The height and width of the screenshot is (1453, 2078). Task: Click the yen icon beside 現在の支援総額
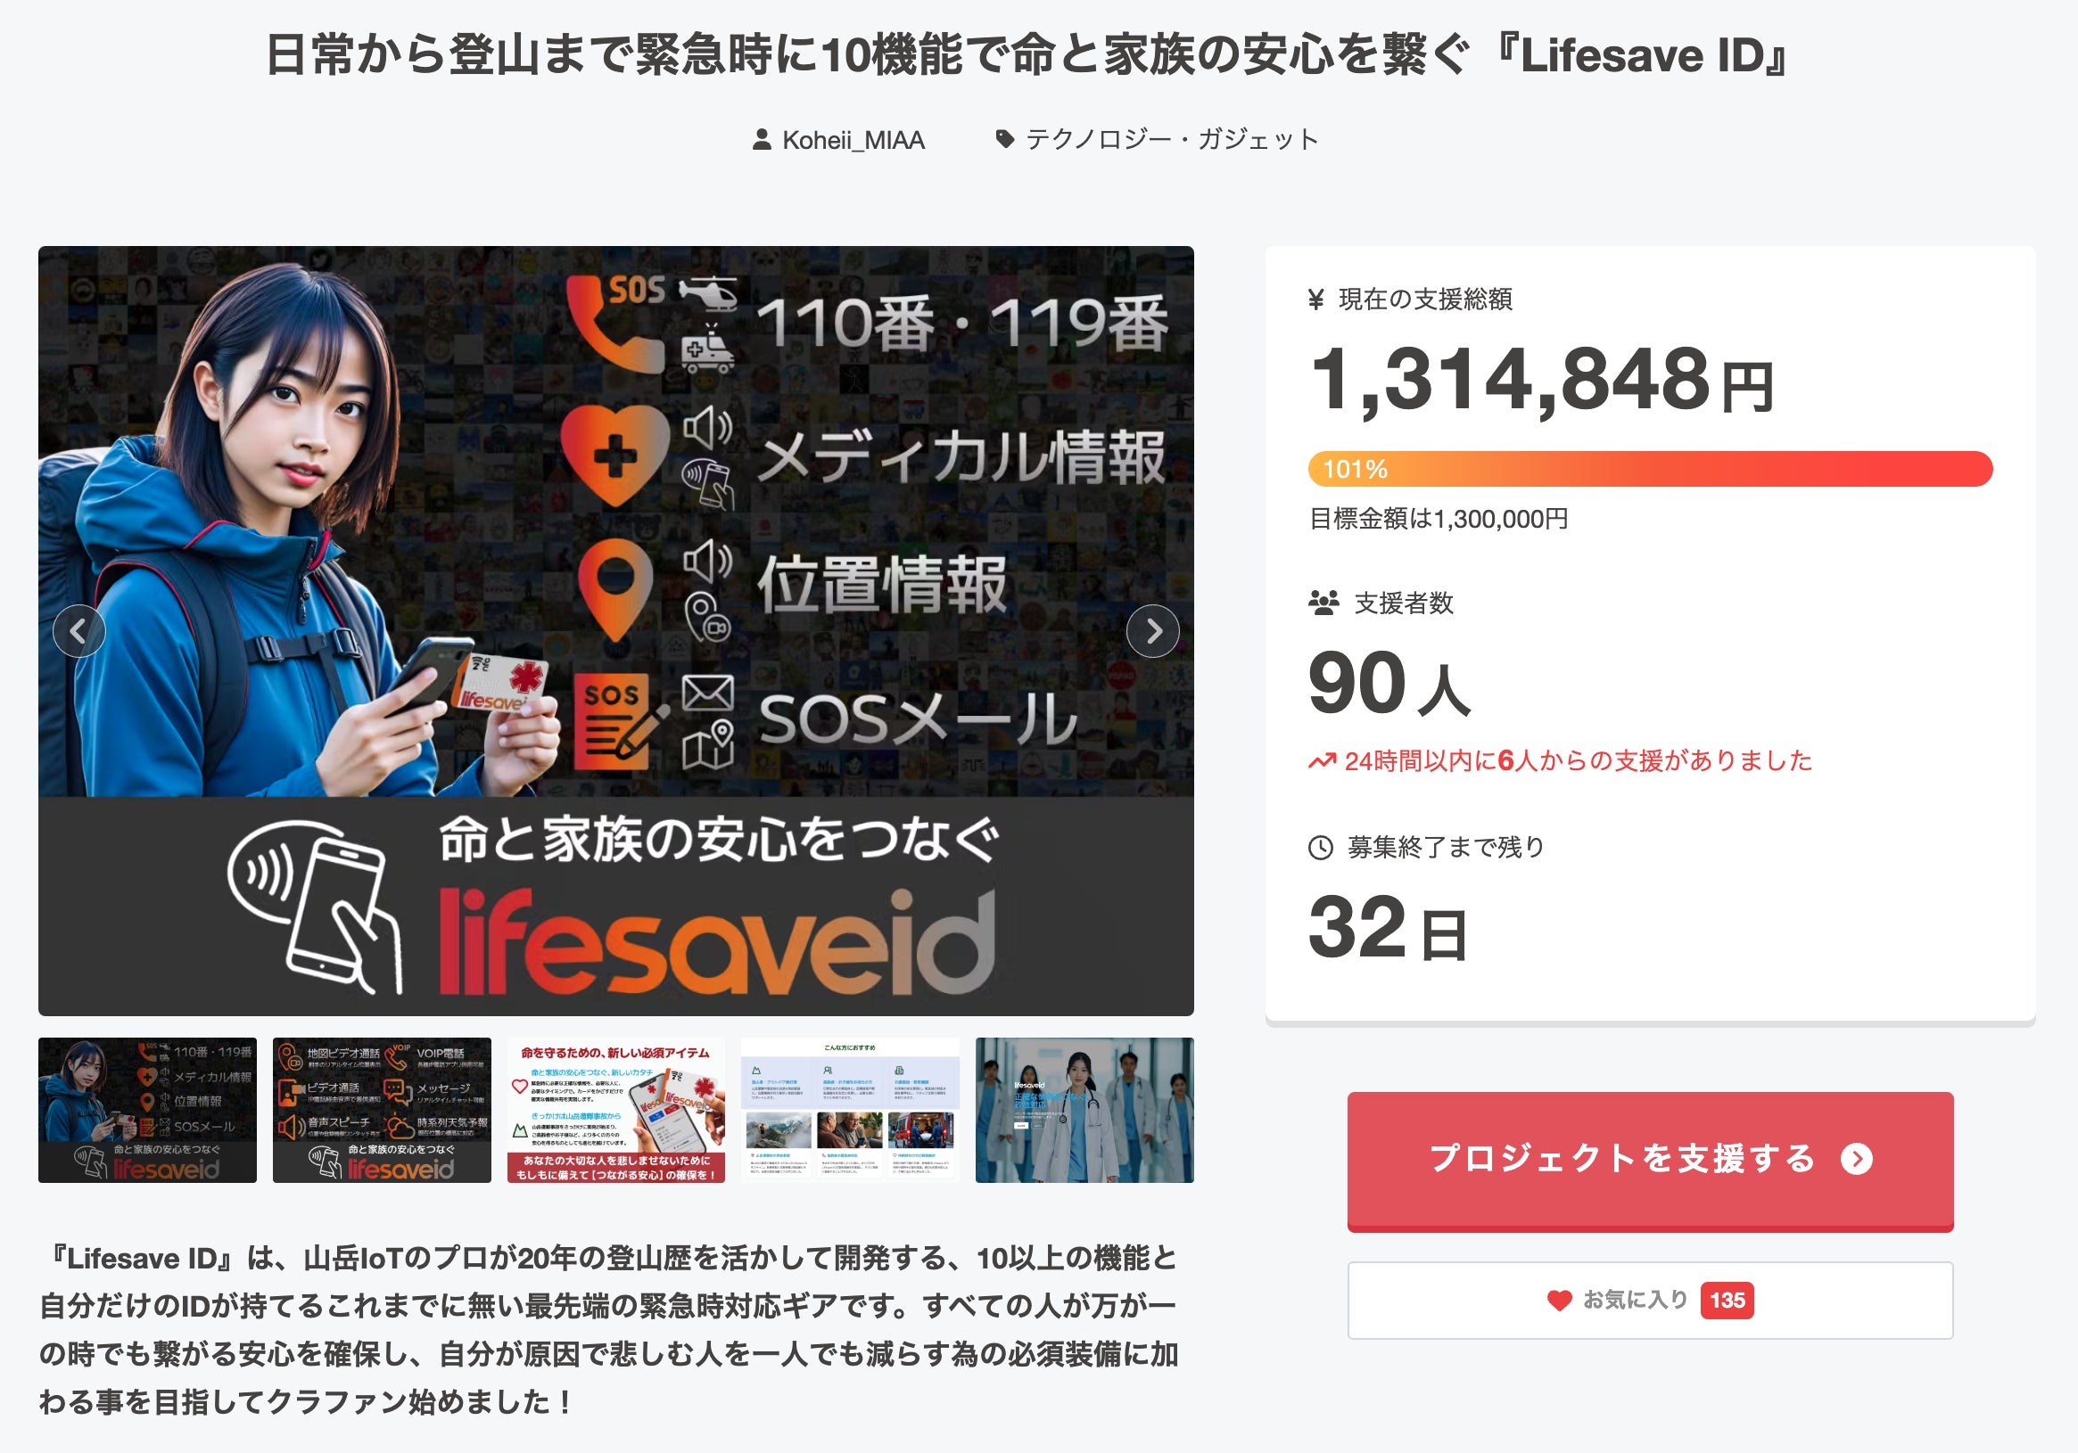(1317, 300)
